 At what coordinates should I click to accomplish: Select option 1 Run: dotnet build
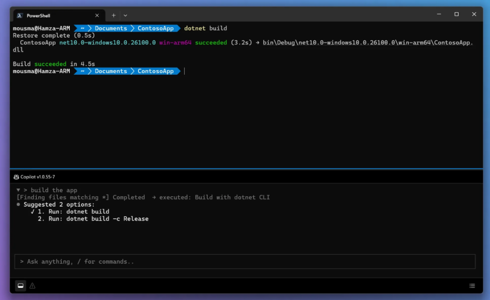(73, 212)
